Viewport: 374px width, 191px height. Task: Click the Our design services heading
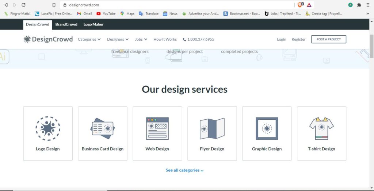(184, 89)
